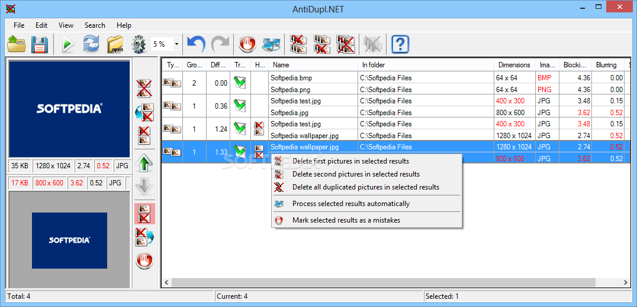Click the hint icon in the 1.24 difference row
This screenshot has width=637, height=307.
[x=258, y=129]
